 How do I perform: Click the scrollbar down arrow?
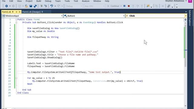(185, 106)
